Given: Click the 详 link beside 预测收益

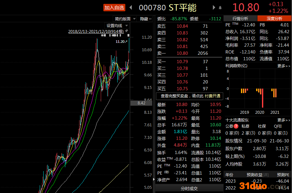Looking at the screenshot, I should pos(266,175).
